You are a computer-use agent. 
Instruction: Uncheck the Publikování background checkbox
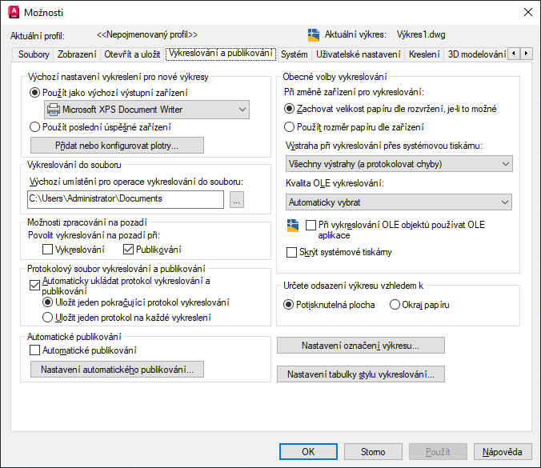coord(129,250)
